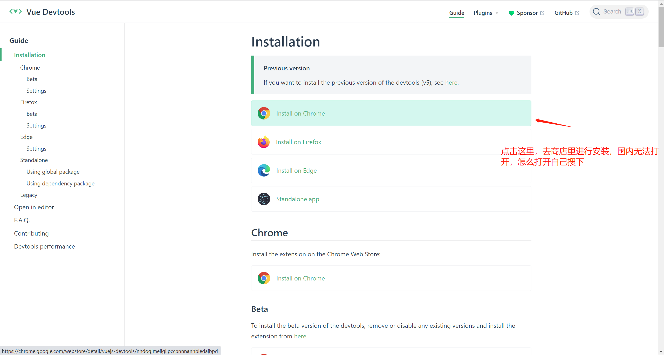Image resolution: width=664 pixels, height=355 pixels.
Task: Open the F.A.Q. page in sidebar
Action: click(x=22, y=220)
